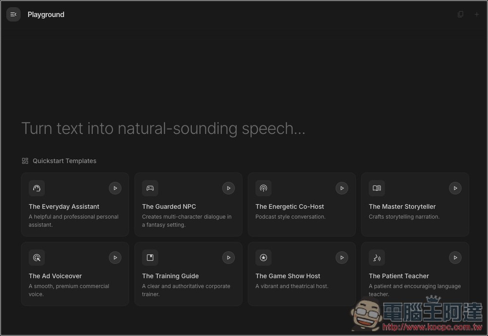Play The Patient Teacher sample
The height and width of the screenshot is (336, 488).
(x=455, y=257)
